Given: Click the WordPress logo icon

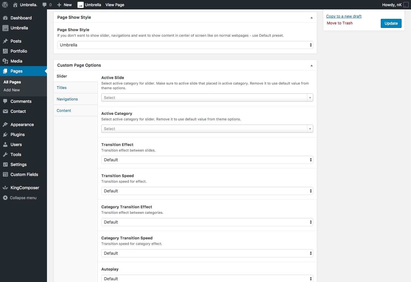Looking at the screenshot, I should click(x=5, y=5).
